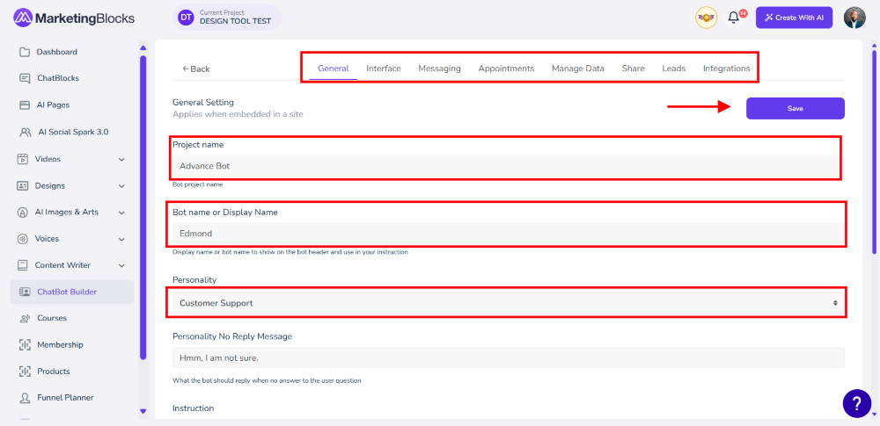Click the AI Images & Arts icon
Image resolution: width=880 pixels, height=426 pixels.
click(23, 213)
